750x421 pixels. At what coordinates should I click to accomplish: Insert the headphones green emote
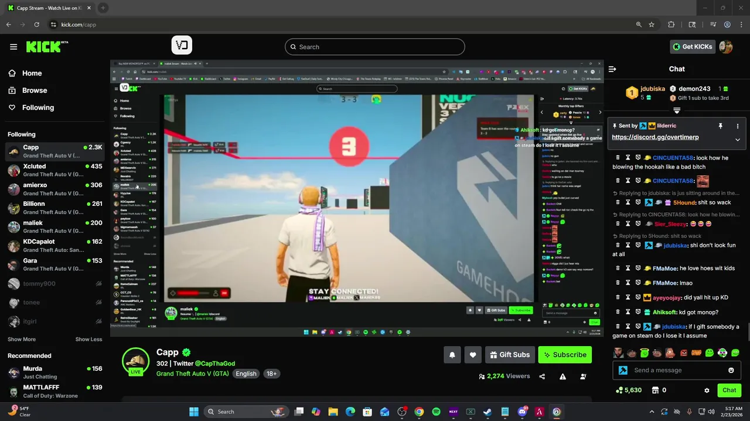(x=722, y=353)
